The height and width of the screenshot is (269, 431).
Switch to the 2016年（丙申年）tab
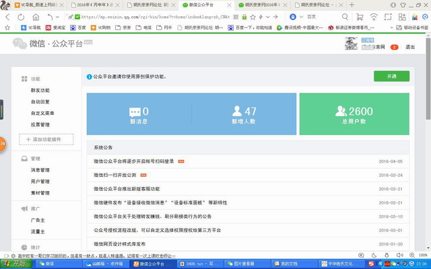click(x=95, y=5)
